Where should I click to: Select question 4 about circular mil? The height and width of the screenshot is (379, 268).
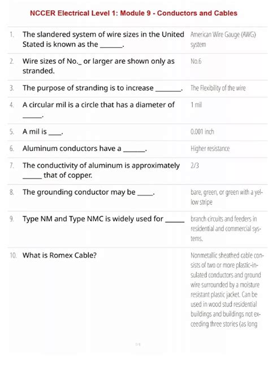coord(98,110)
